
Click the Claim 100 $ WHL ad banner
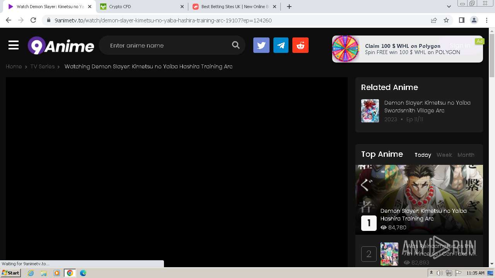(x=408, y=49)
